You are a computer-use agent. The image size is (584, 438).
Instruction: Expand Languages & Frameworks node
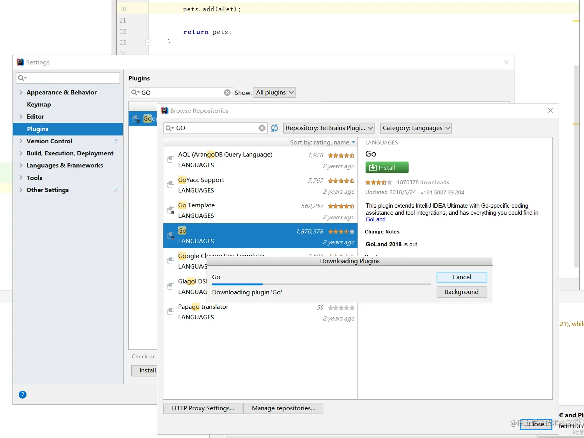click(21, 166)
